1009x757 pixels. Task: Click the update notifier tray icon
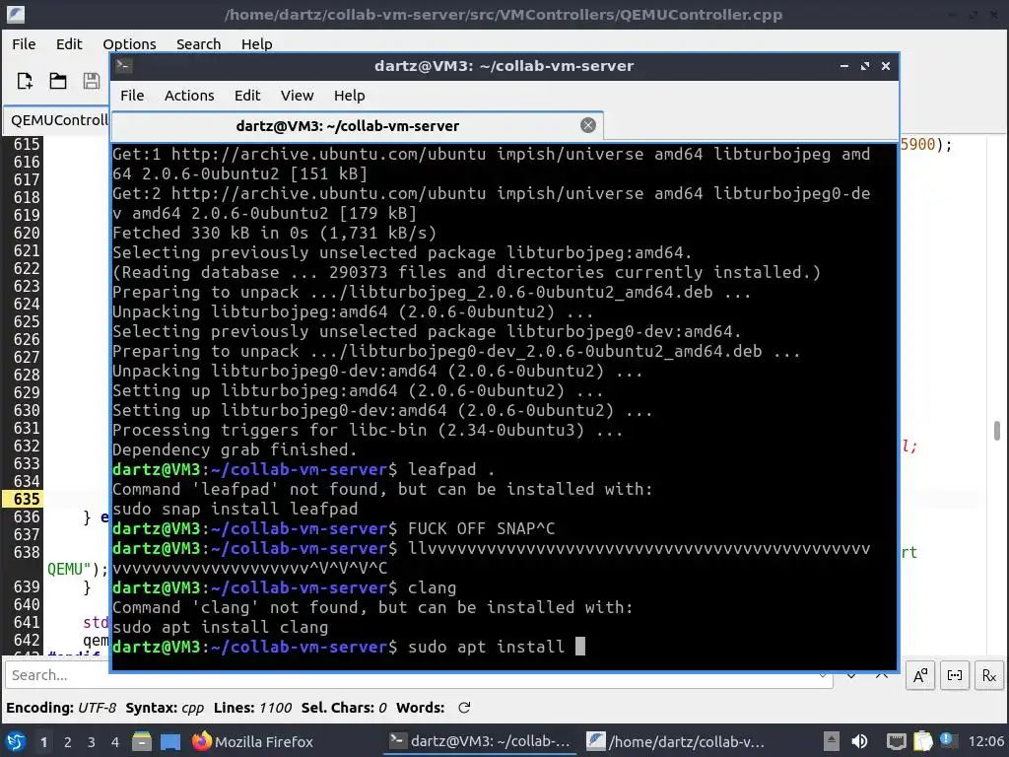click(x=948, y=740)
